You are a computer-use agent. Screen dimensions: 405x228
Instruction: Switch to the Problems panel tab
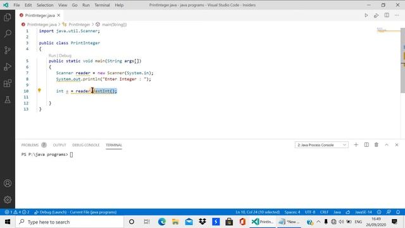[34, 145]
